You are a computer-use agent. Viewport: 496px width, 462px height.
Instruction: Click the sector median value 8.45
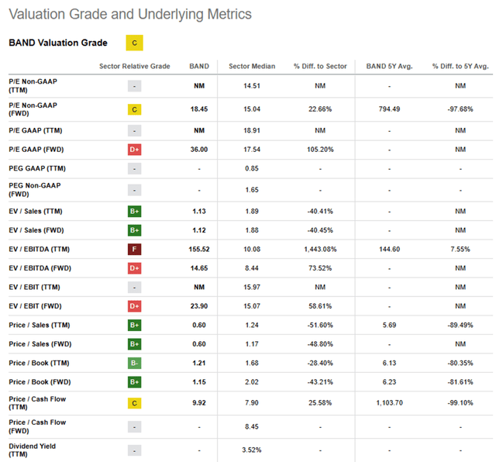tap(252, 426)
